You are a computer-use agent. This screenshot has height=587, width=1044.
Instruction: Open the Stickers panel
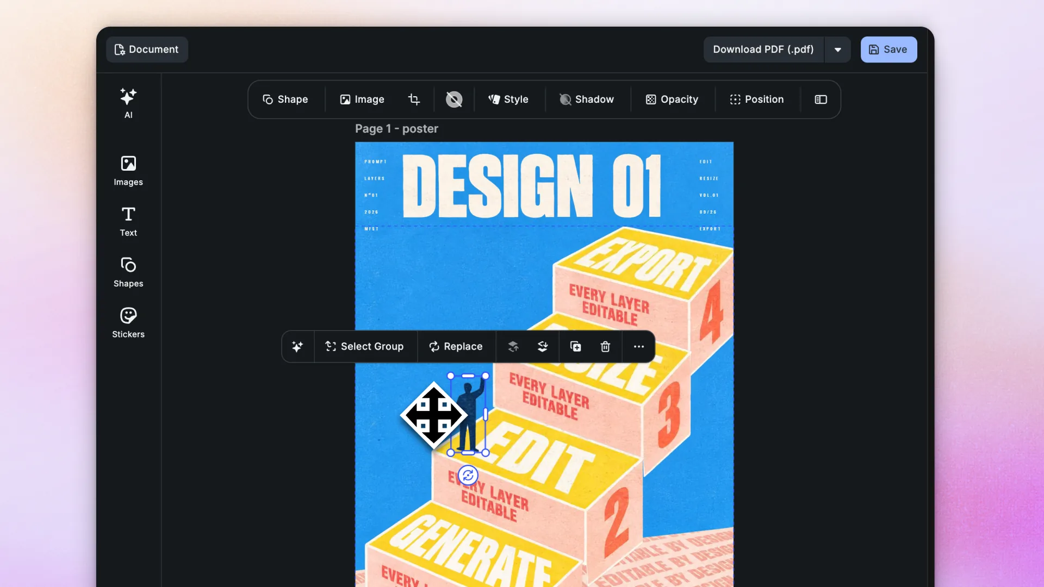point(128,323)
